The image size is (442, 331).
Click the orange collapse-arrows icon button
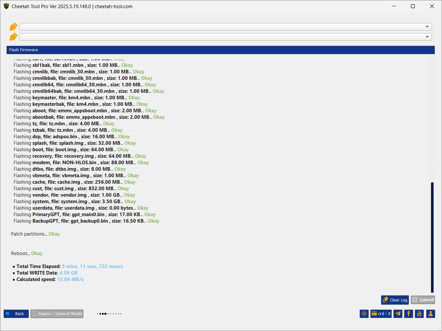tap(364, 314)
